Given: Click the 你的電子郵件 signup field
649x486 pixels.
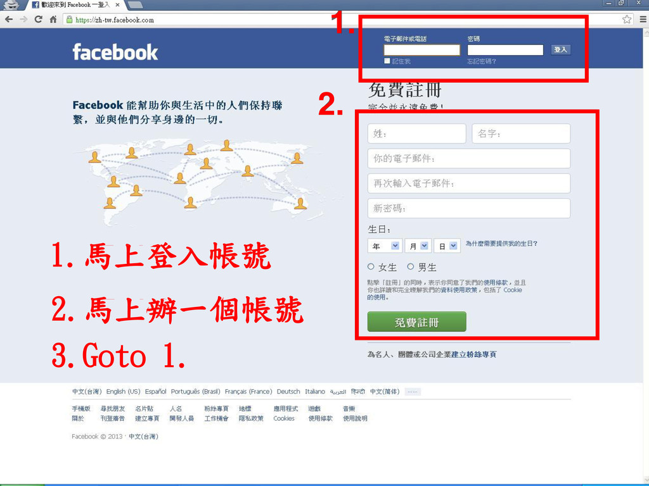Looking at the screenshot, I should click(x=469, y=159).
